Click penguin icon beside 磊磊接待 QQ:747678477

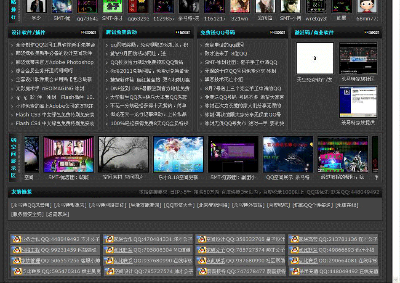(203, 271)
